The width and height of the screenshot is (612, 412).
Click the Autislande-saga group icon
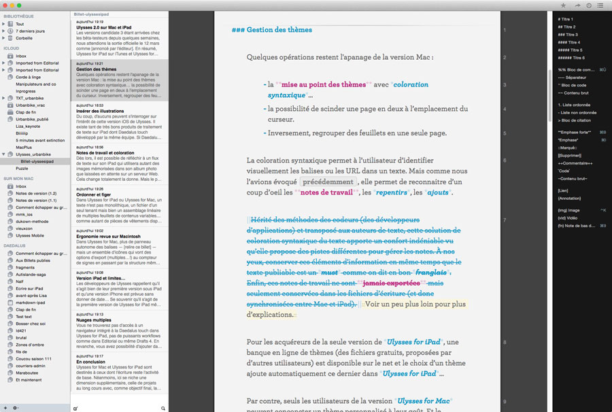10,275
